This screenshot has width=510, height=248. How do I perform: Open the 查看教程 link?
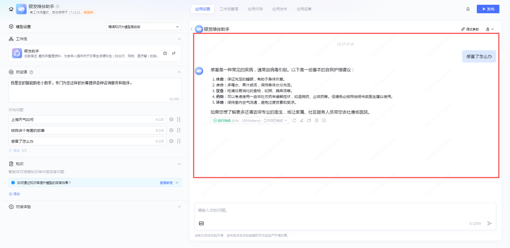(166, 183)
